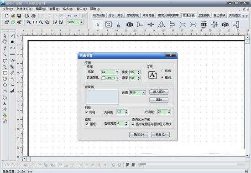This screenshot has width=251, height=173.
Task: Open the 查看 menu
Action: coord(54,9)
